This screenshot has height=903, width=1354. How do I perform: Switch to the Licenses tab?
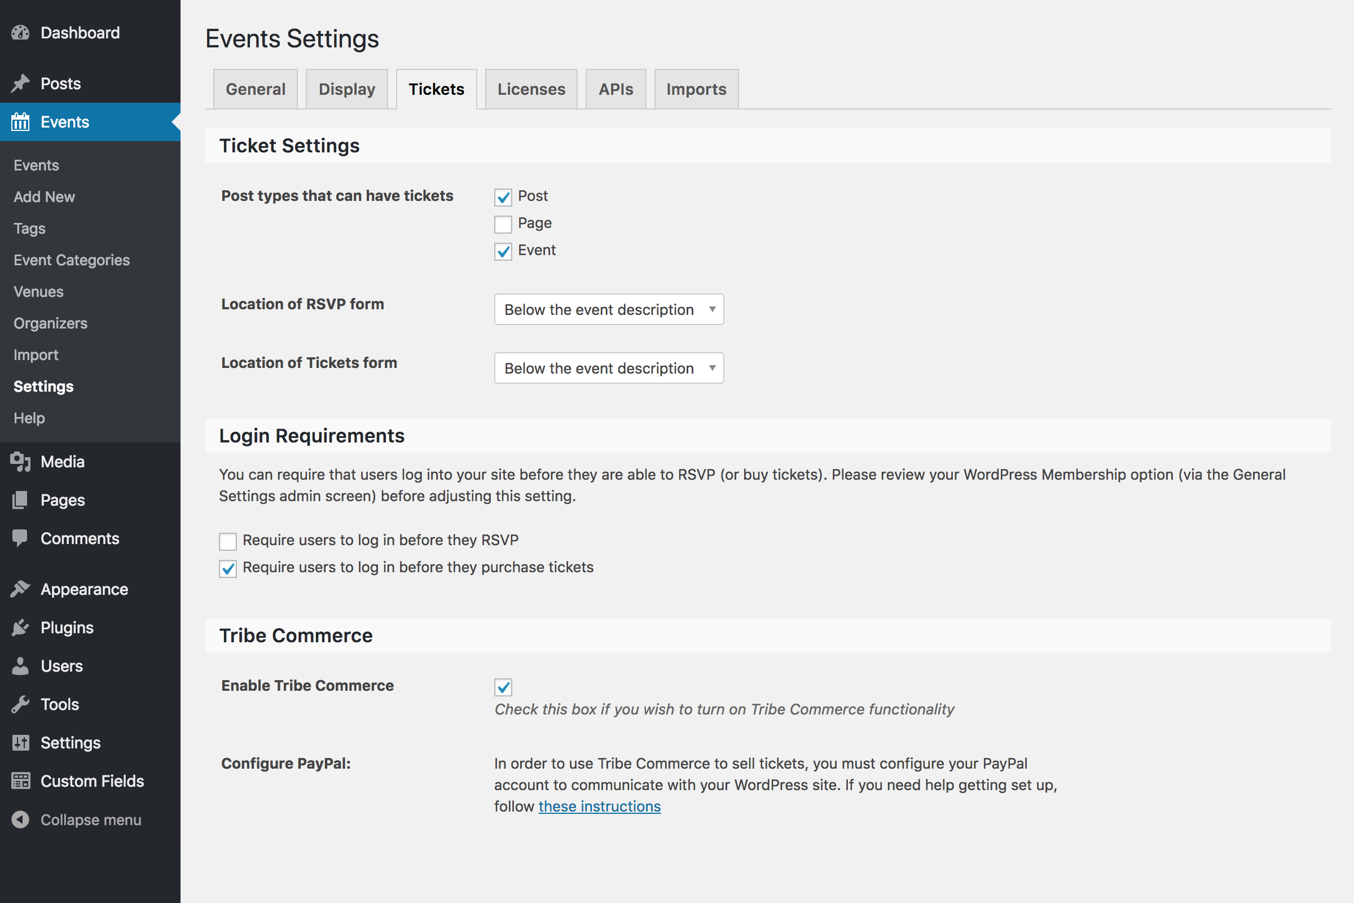click(x=531, y=89)
